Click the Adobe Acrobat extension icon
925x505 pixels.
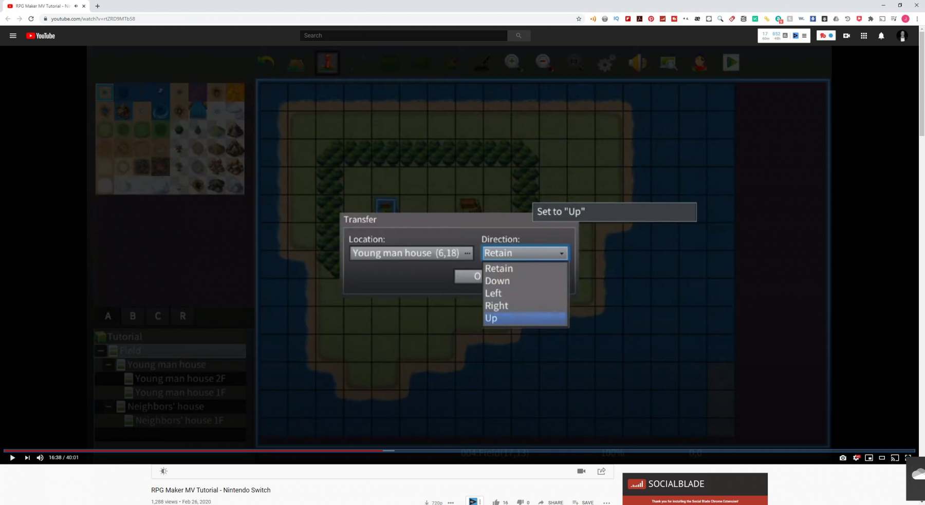click(639, 19)
